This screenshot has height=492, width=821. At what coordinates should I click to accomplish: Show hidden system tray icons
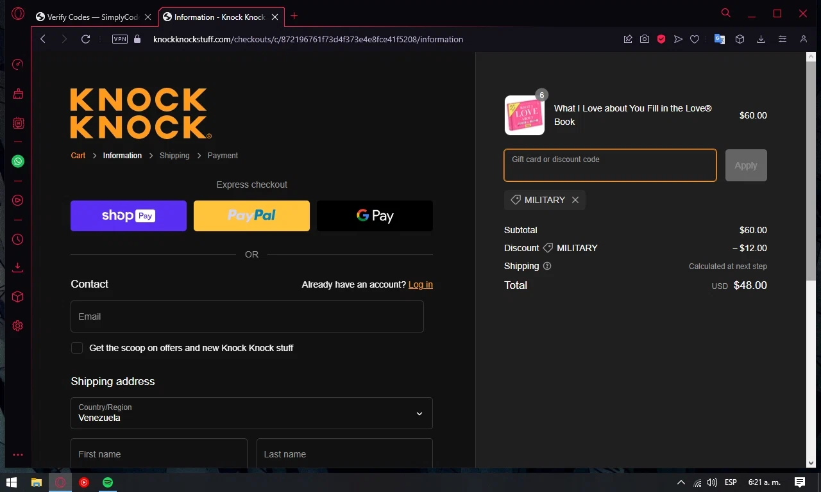click(681, 482)
